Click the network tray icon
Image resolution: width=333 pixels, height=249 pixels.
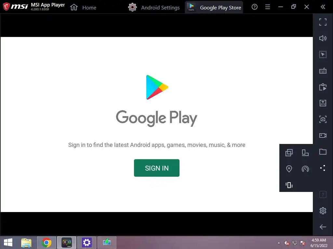coord(295,243)
